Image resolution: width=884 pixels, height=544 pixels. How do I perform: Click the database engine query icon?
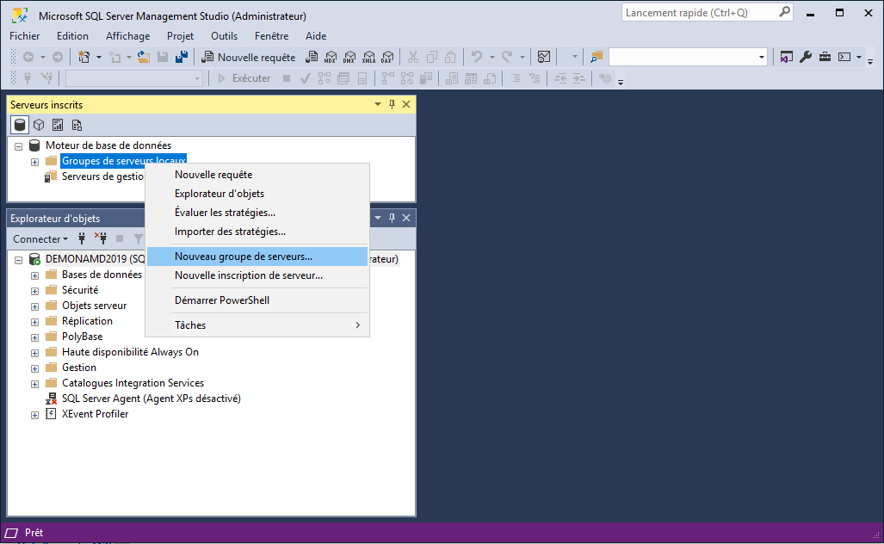tap(312, 57)
